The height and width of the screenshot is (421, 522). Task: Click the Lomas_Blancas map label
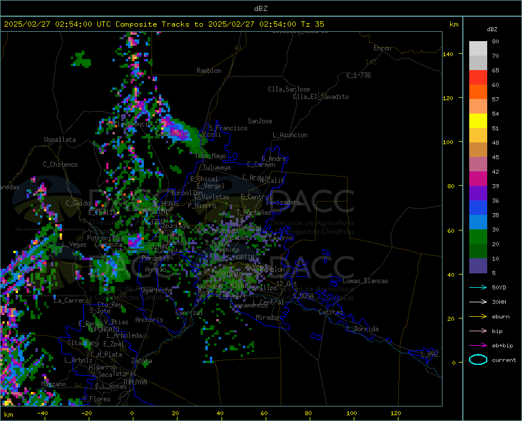pyautogui.click(x=365, y=281)
